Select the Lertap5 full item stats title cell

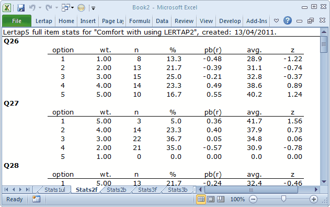pyautogui.click(x=140, y=32)
